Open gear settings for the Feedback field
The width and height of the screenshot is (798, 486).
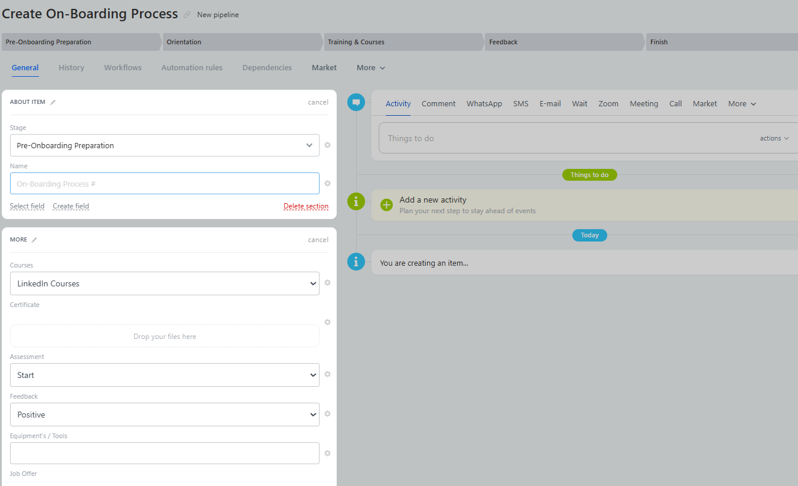point(327,414)
